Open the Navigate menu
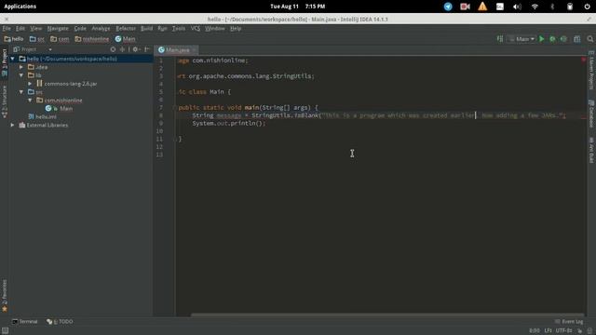 click(x=58, y=29)
